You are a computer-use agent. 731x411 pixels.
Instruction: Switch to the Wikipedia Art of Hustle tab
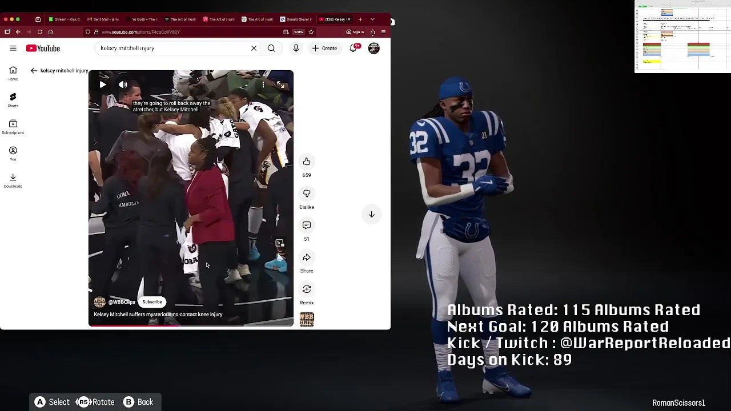[x=258, y=19]
